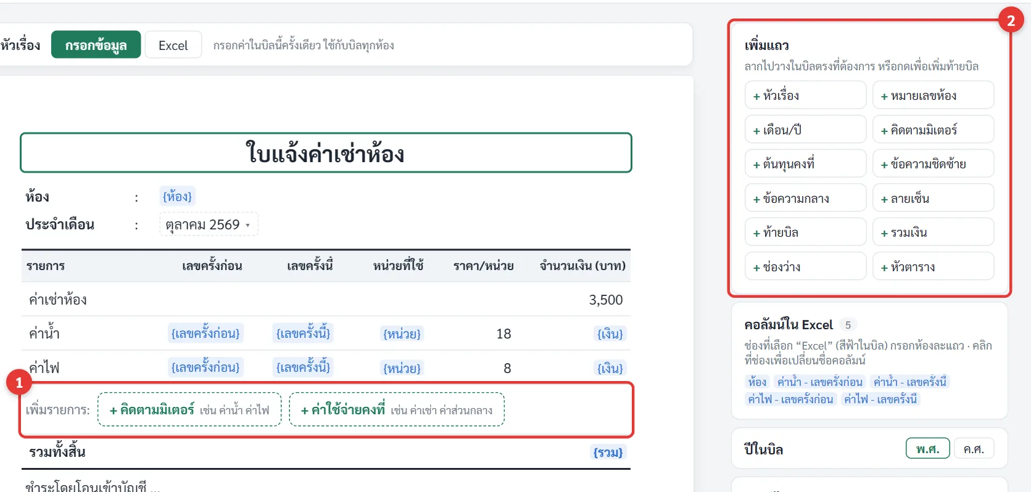Add a ช่องว่าง spacer row
Viewport: 1031px width, 492px height.
pyautogui.click(x=805, y=267)
